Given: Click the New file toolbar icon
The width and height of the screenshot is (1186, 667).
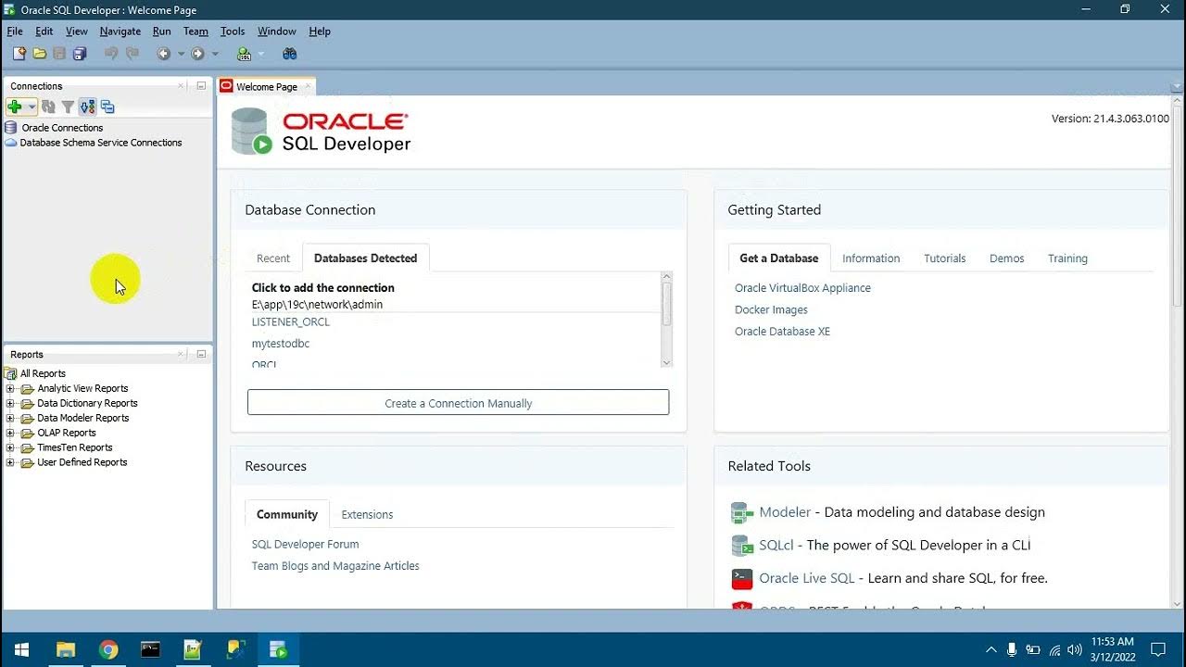Looking at the screenshot, I should tap(19, 54).
